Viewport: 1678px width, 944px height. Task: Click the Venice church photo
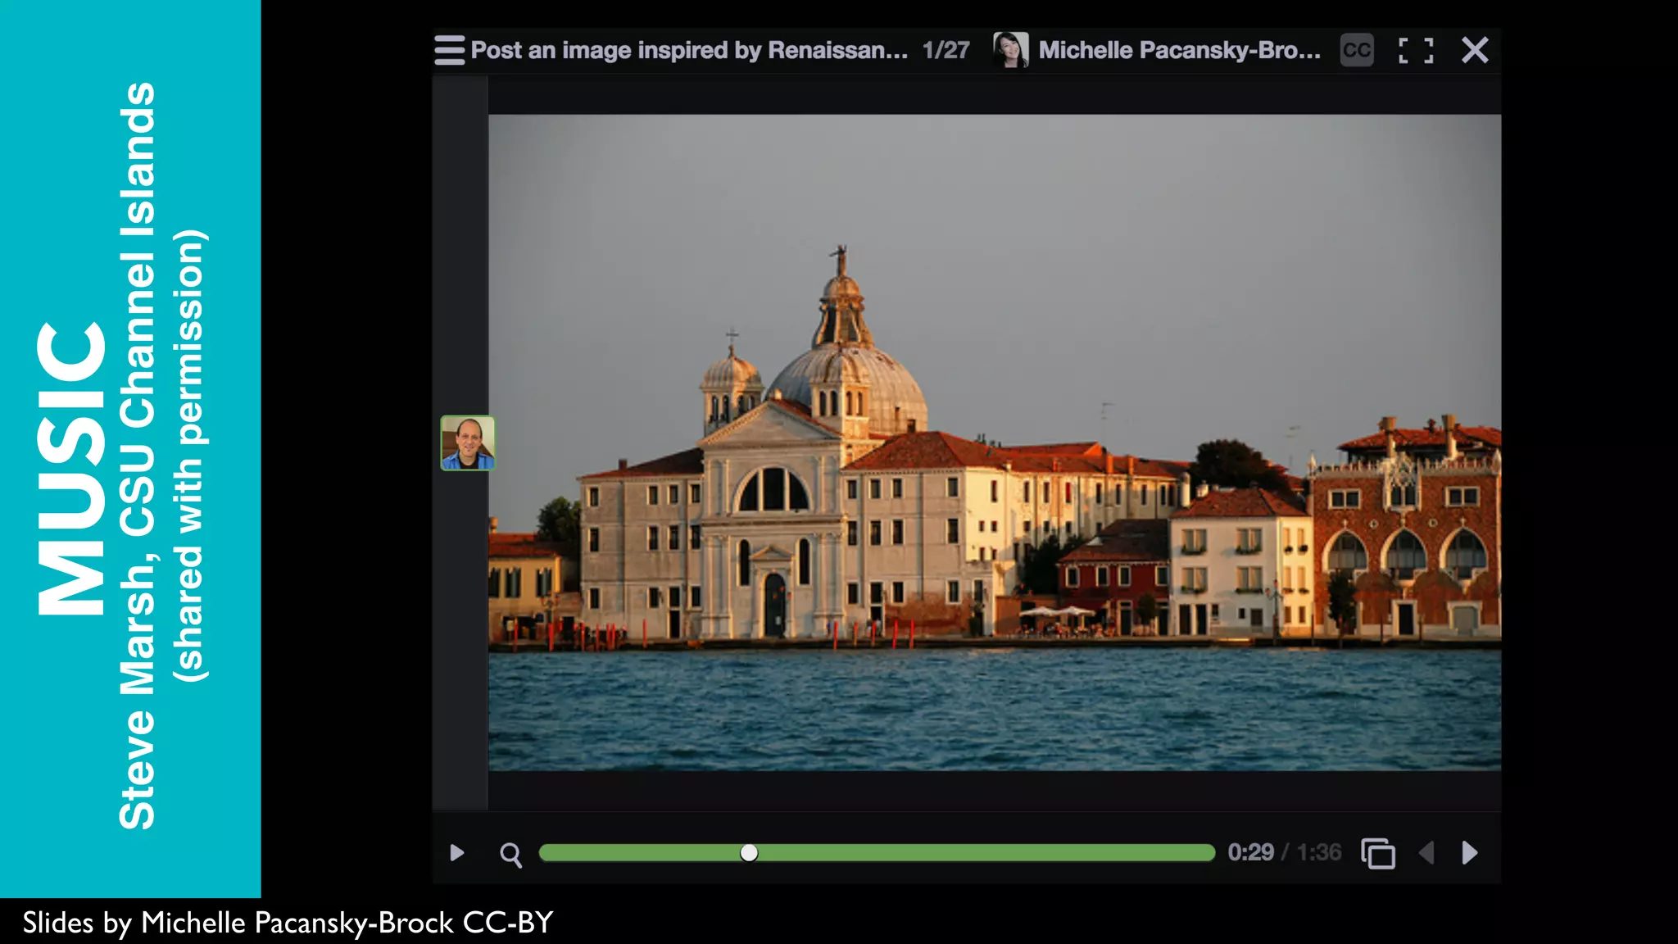point(994,442)
